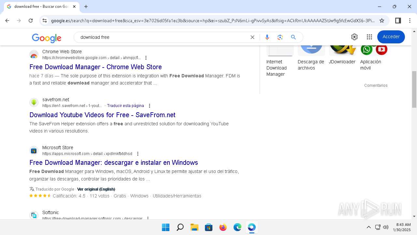Open Chrome's three-dot menu
Image resolution: width=417 pixels, height=235 pixels.
pyautogui.click(x=410, y=21)
